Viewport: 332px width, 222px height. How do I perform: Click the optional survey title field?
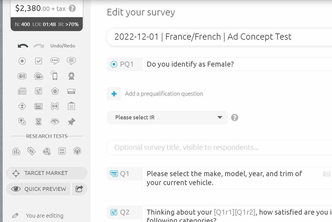pos(219,147)
